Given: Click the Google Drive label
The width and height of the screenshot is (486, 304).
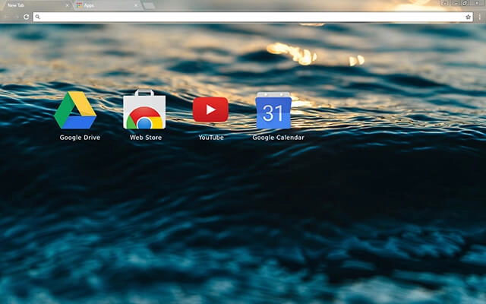Looking at the screenshot, I should click(80, 138).
